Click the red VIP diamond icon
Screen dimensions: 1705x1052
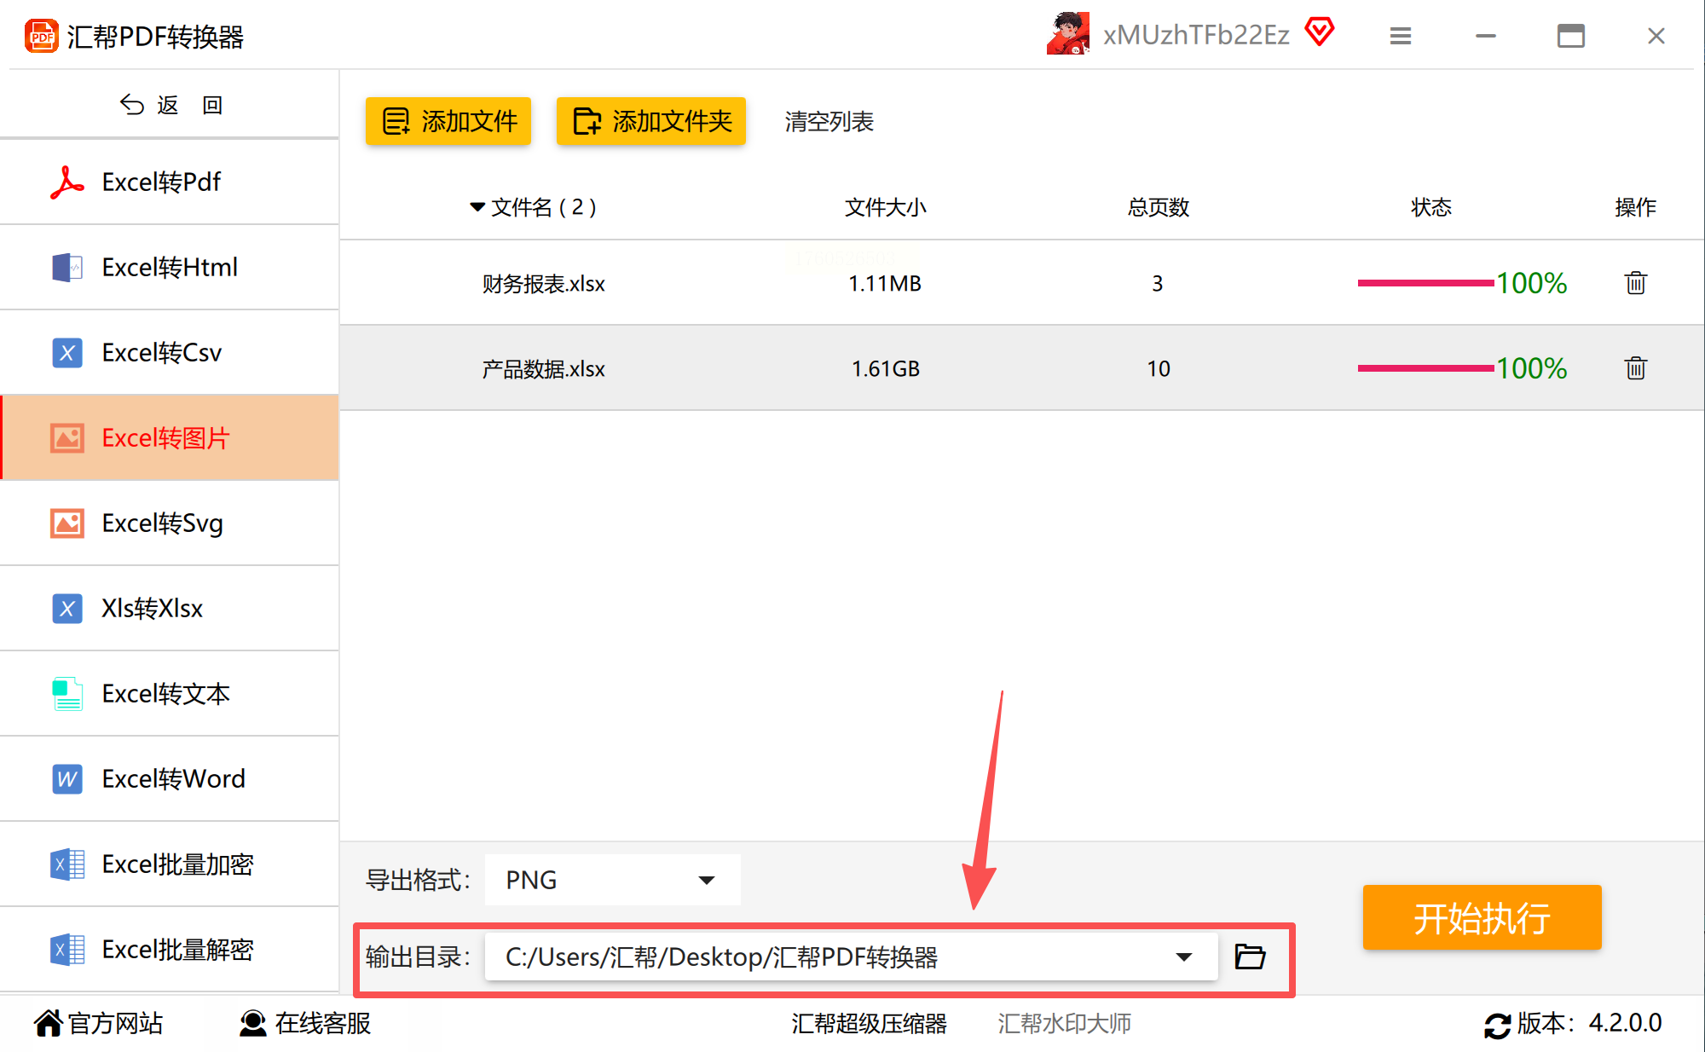tap(1319, 32)
